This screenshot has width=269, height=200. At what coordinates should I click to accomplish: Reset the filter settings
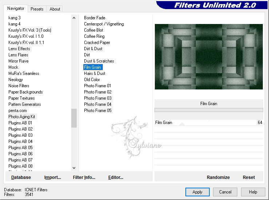coord(249,177)
